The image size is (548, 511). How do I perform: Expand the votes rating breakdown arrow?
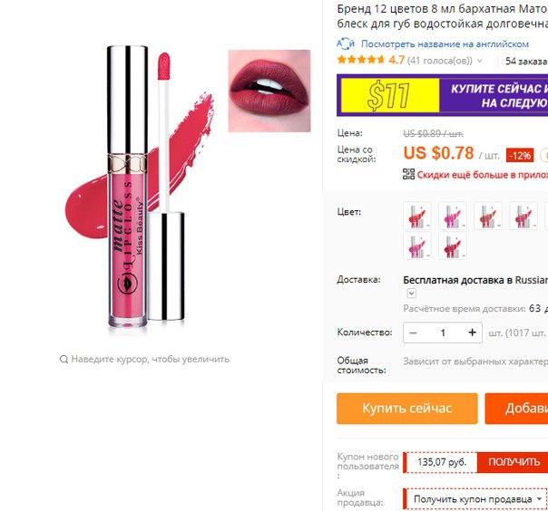(480, 61)
